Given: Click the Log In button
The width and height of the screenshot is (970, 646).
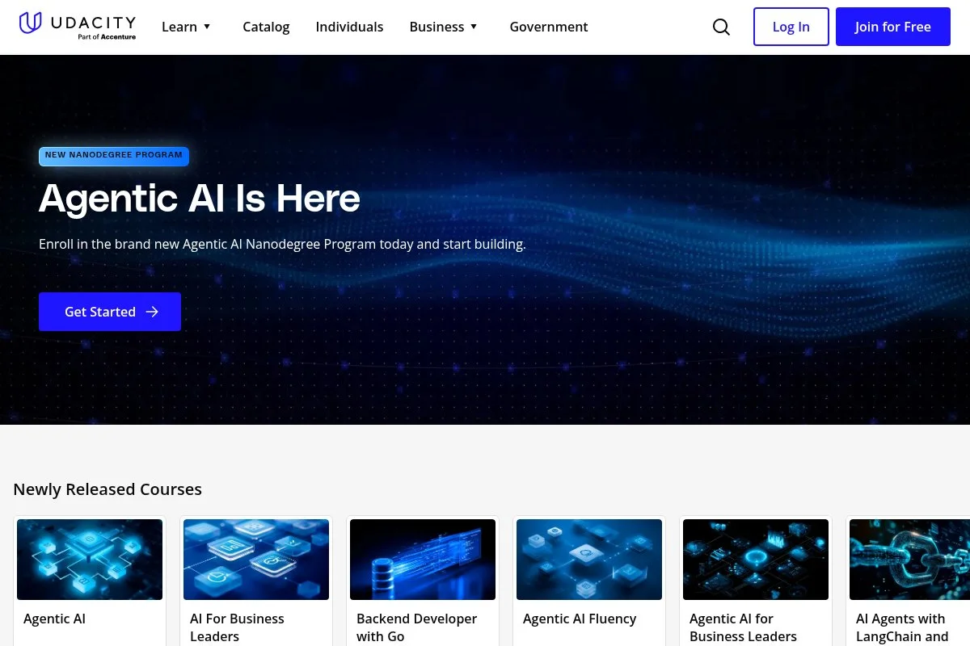Looking at the screenshot, I should click(791, 27).
